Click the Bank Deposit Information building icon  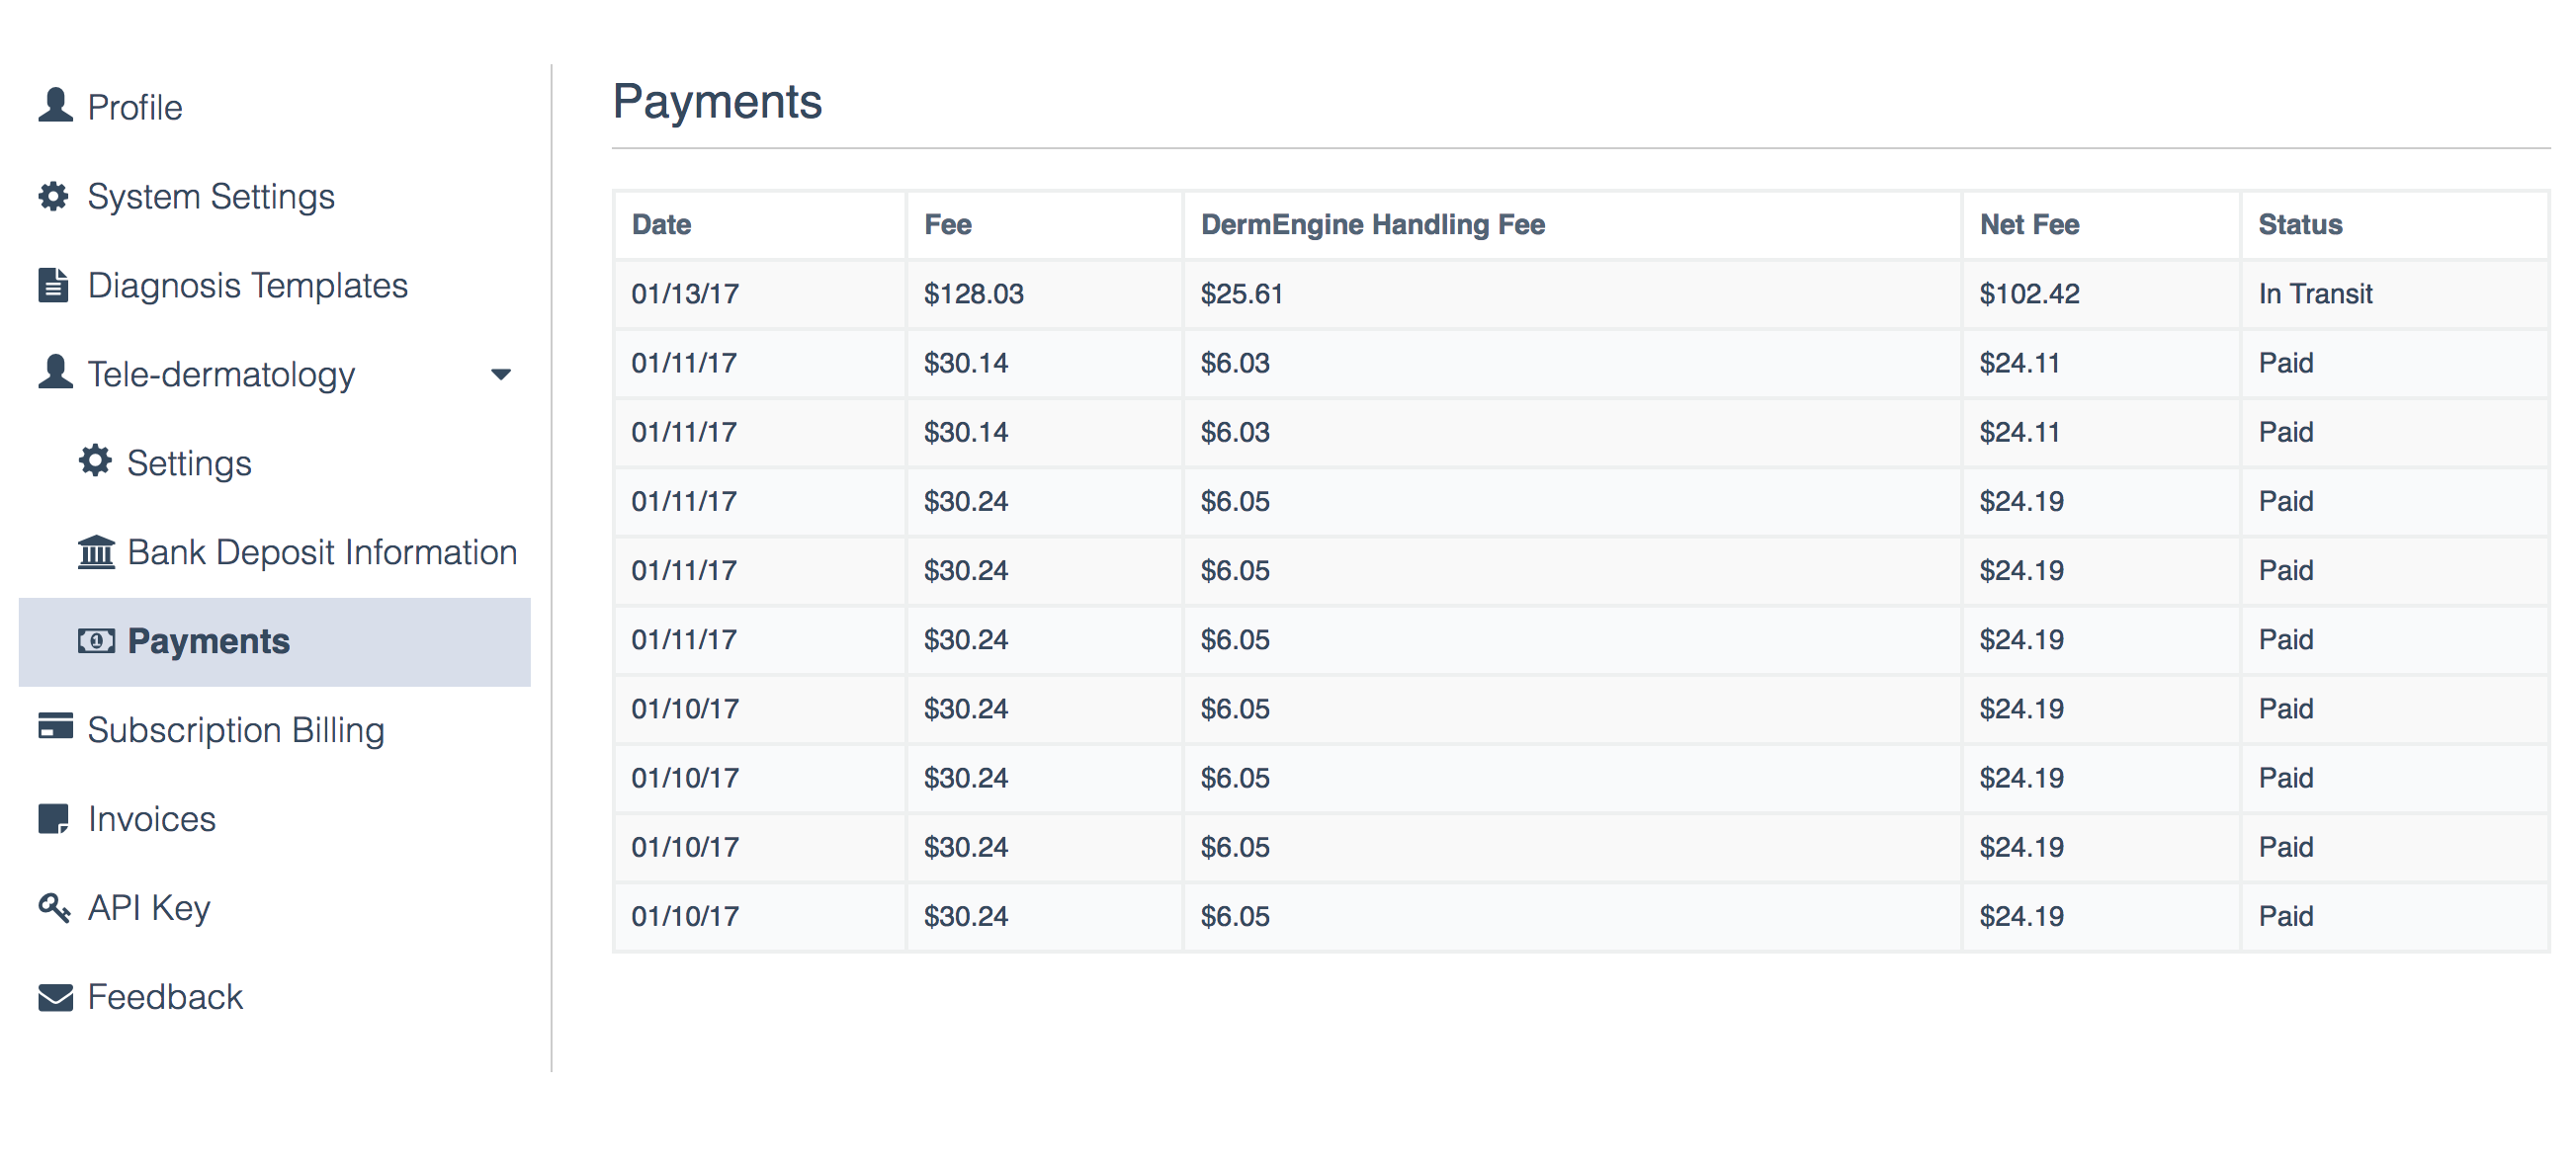point(96,551)
